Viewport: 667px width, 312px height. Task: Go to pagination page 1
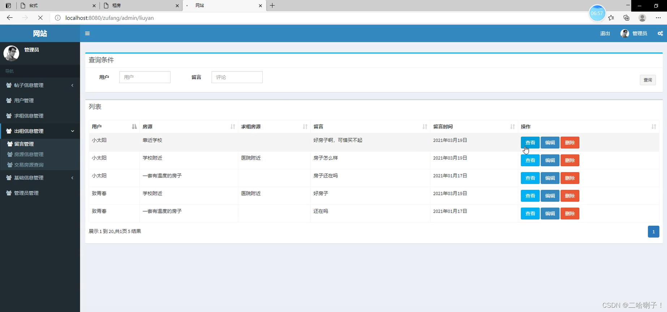tap(653, 232)
